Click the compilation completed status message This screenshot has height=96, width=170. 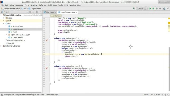coord(31,95)
